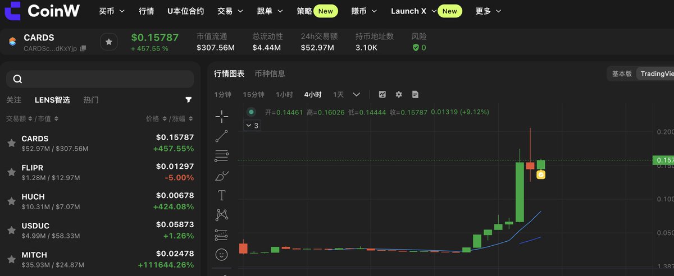This screenshot has width=674, height=276.
Task: Select 4小时 interval
Action: click(313, 94)
